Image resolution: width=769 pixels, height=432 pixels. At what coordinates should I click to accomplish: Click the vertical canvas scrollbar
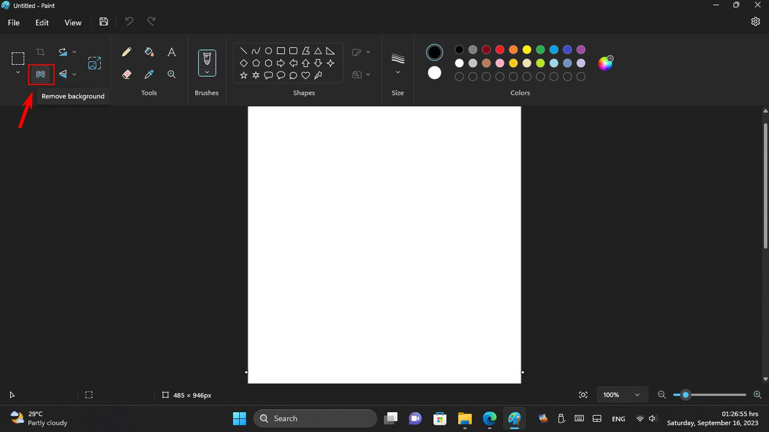point(765,186)
